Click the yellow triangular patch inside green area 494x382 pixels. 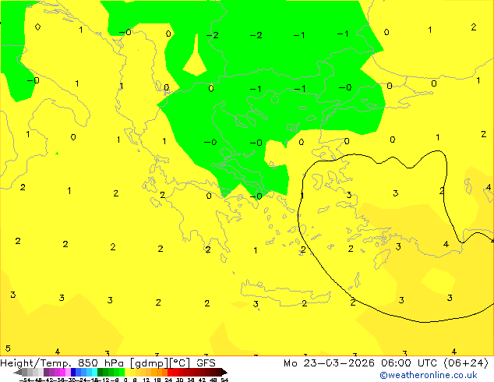coord(196,63)
